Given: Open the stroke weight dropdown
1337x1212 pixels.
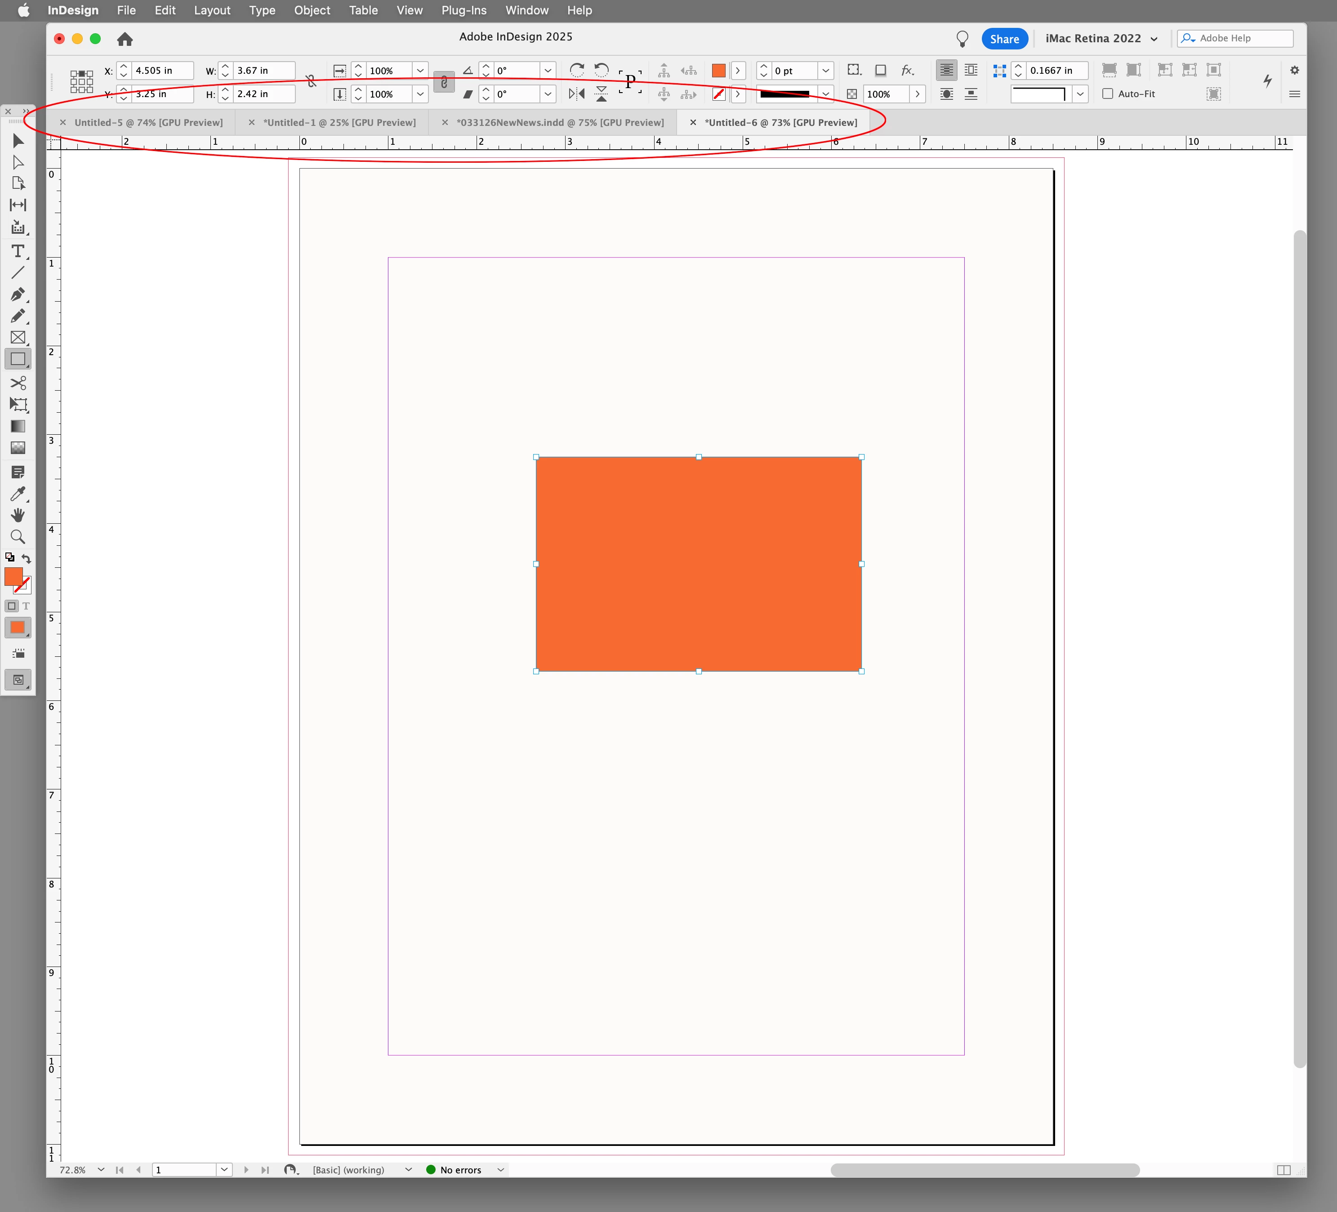Looking at the screenshot, I should [x=826, y=70].
